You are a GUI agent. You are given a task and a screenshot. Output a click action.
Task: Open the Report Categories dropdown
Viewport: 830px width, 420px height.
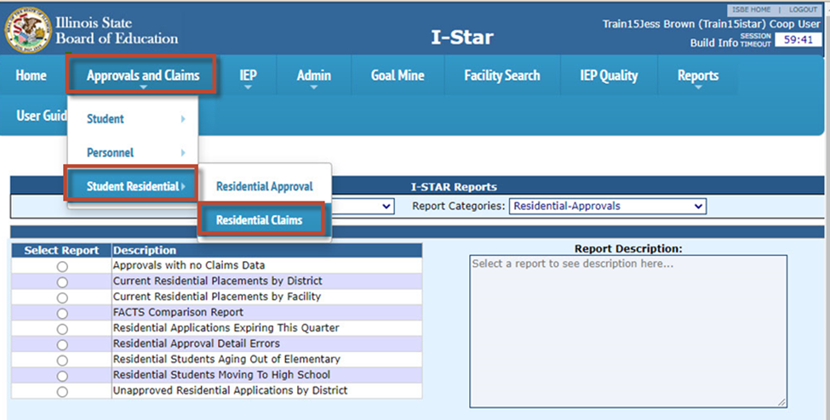click(608, 207)
